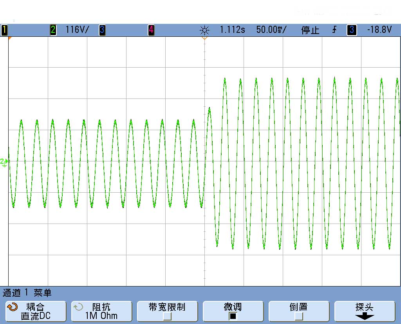Screen dimensions: 401x324
Task: Click the green channel 2 icon showing 116V/
Action: pyautogui.click(x=52, y=30)
